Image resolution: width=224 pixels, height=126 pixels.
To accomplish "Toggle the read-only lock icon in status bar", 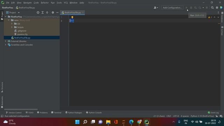I will click(x=217, y=116).
